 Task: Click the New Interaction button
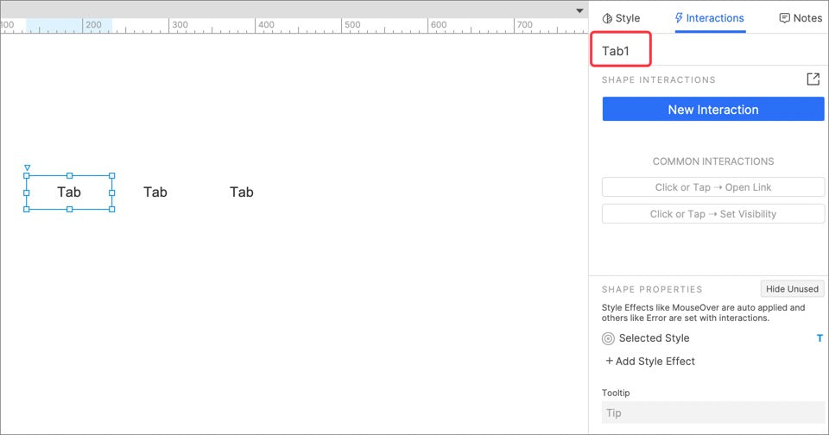tap(712, 110)
